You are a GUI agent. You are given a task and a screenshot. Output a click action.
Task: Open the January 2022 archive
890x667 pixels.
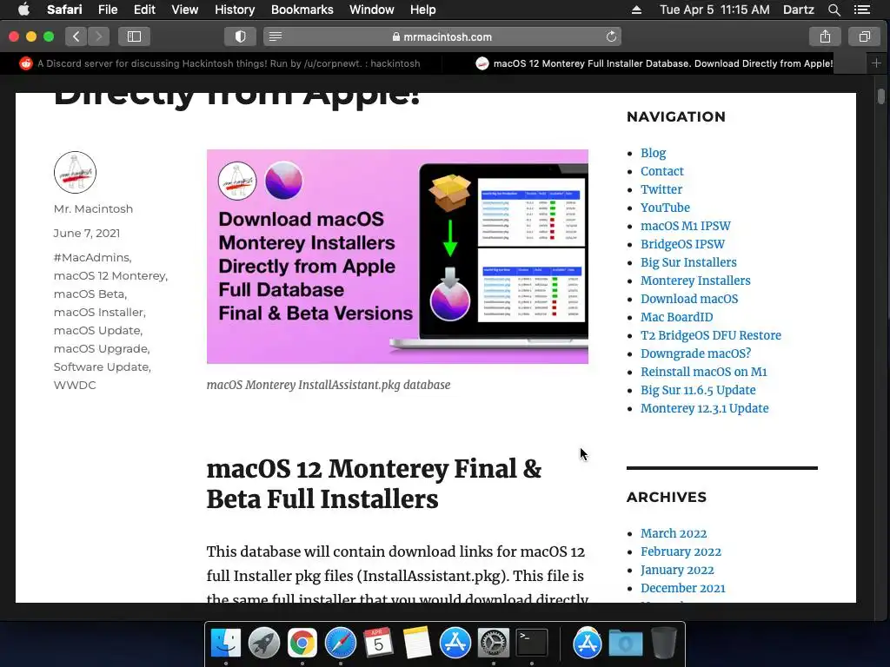pyautogui.click(x=677, y=570)
